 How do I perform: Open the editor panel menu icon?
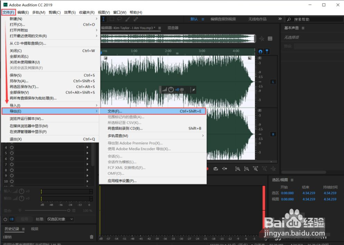click(159, 28)
